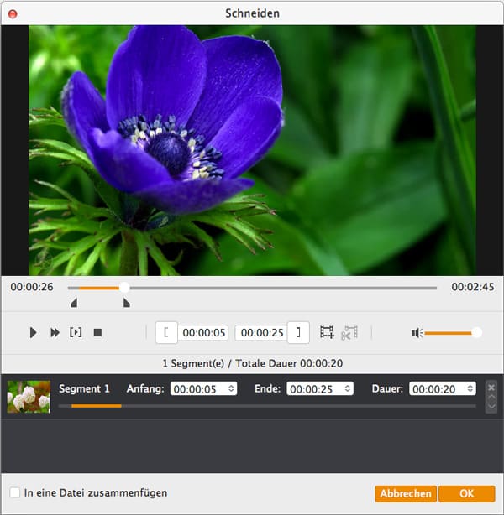Click the new segment film icon

coord(327,333)
